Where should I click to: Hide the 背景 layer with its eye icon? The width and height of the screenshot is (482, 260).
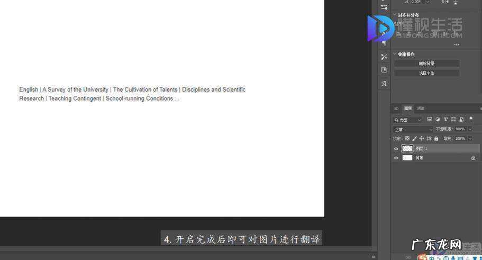[x=396, y=158]
